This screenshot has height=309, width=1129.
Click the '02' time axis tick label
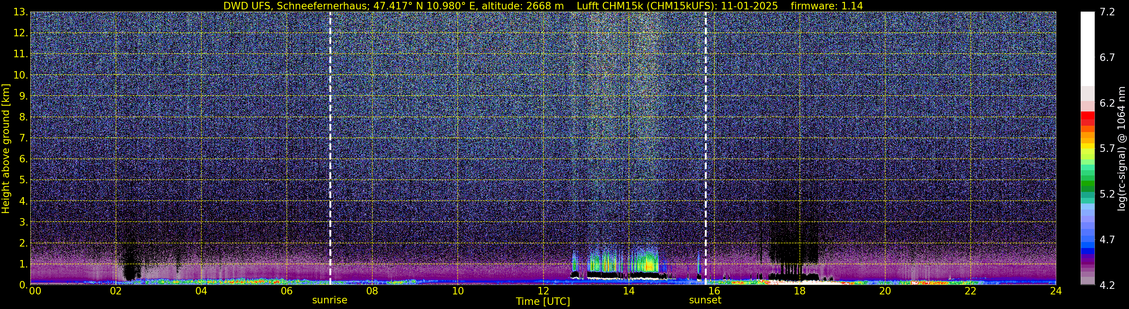coord(116,291)
